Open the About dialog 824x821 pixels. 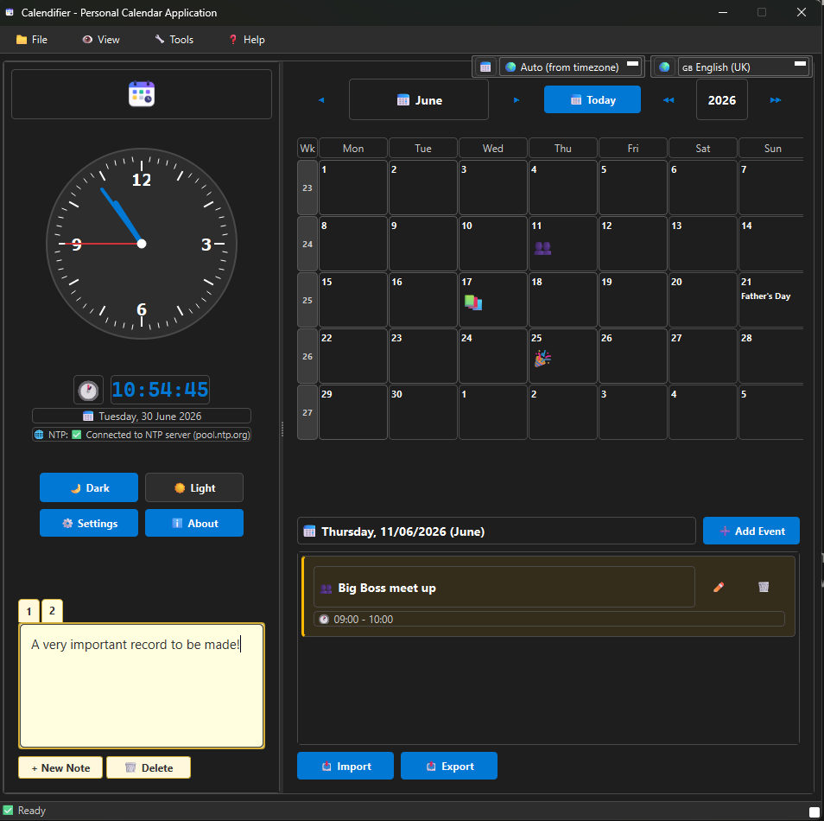point(194,523)
